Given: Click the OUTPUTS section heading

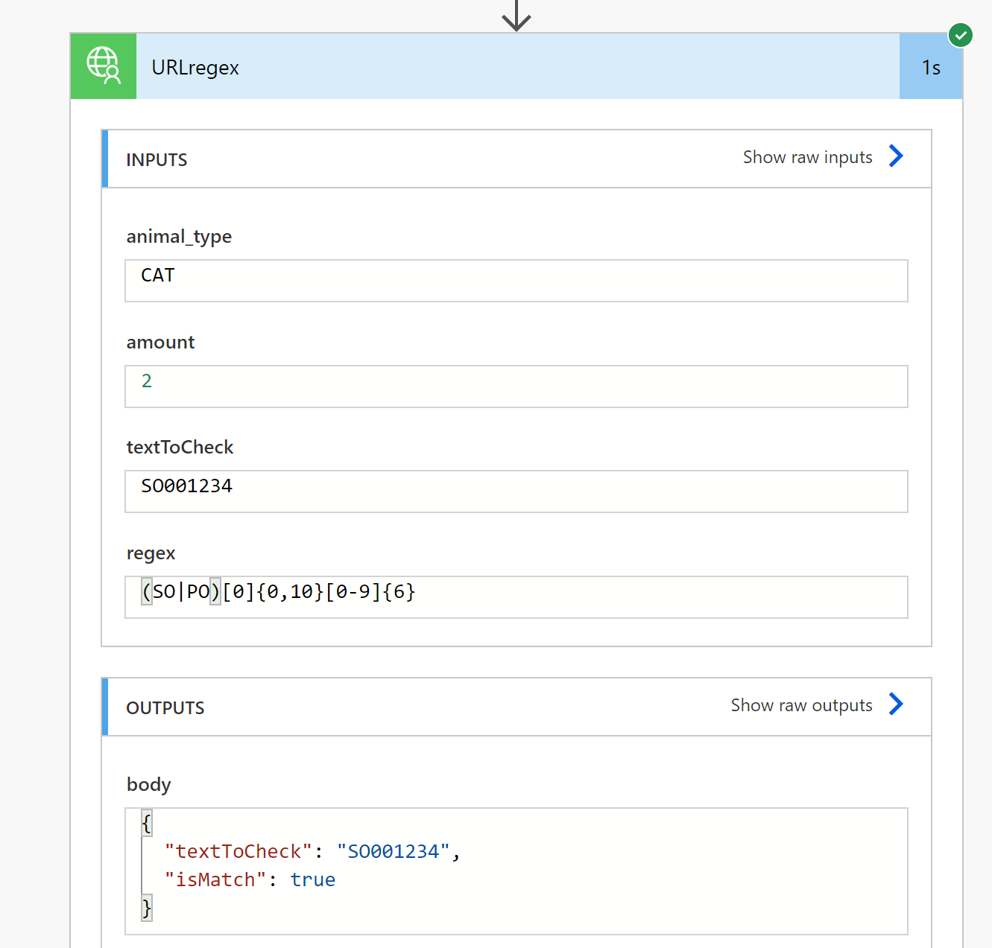Looking at the screenshot, I should [165, 708].
